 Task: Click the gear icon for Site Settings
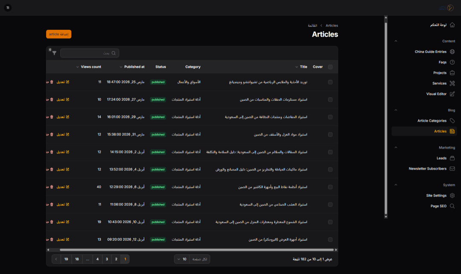tap(452, 195)
